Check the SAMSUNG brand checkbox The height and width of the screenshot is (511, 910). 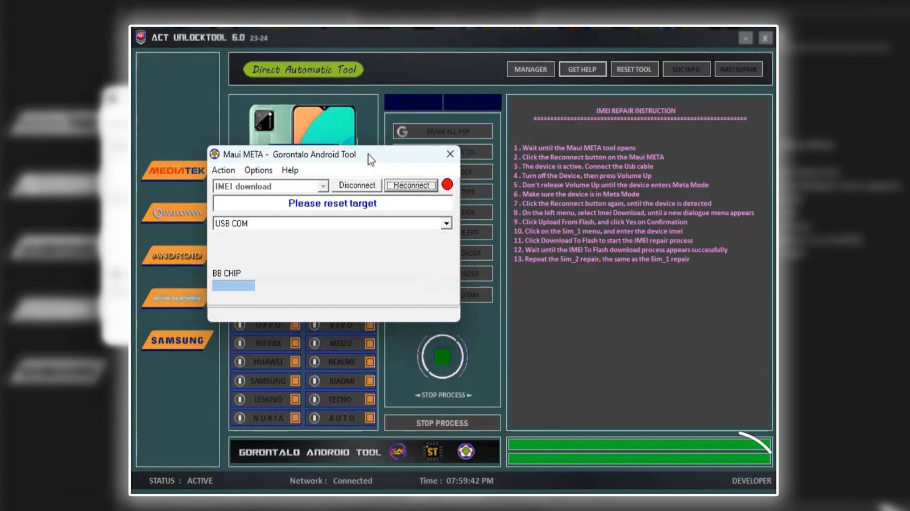click(295, 380)
